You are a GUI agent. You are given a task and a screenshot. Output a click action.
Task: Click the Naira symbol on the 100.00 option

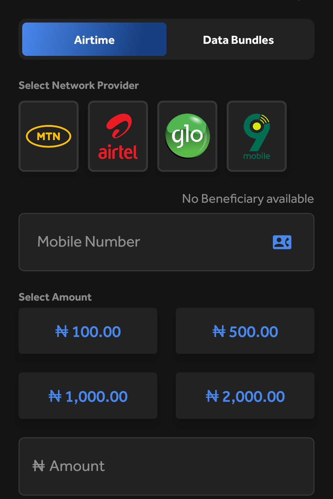(x=62, y=332)
